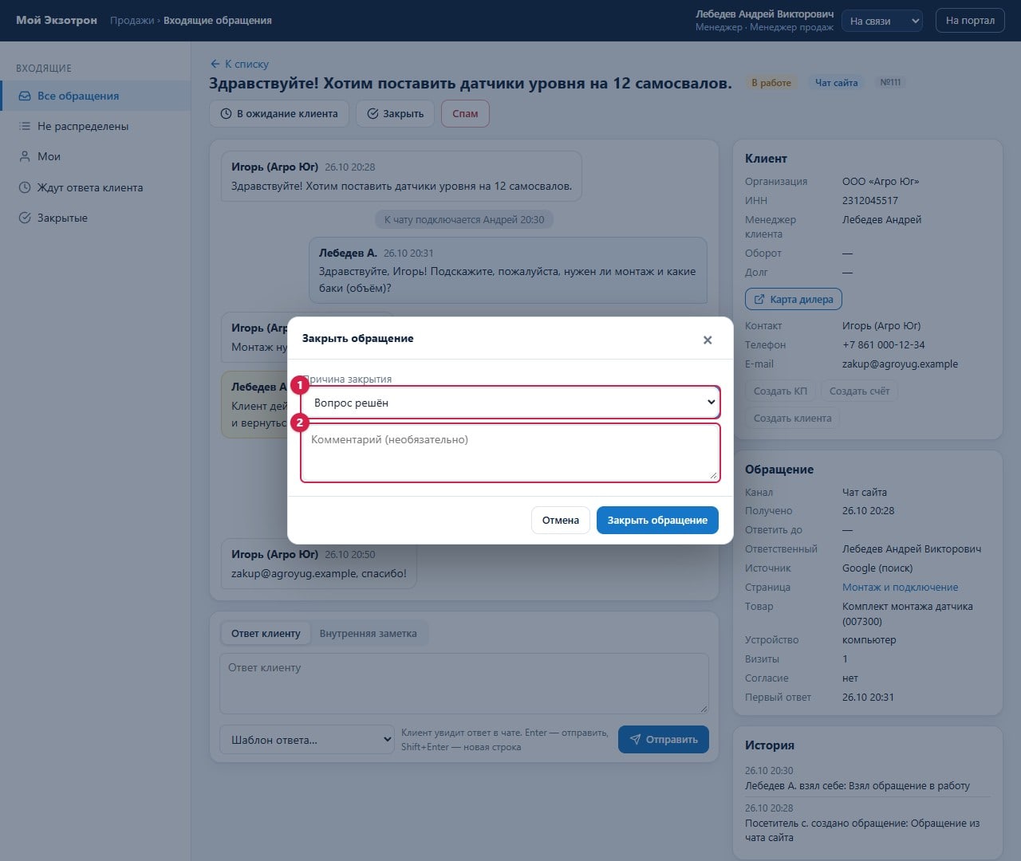This screenshot has width=1021, height=861.
Task: Click the clock icon beside 'Ждут ответа клиента'
Action: coord(25,187)
